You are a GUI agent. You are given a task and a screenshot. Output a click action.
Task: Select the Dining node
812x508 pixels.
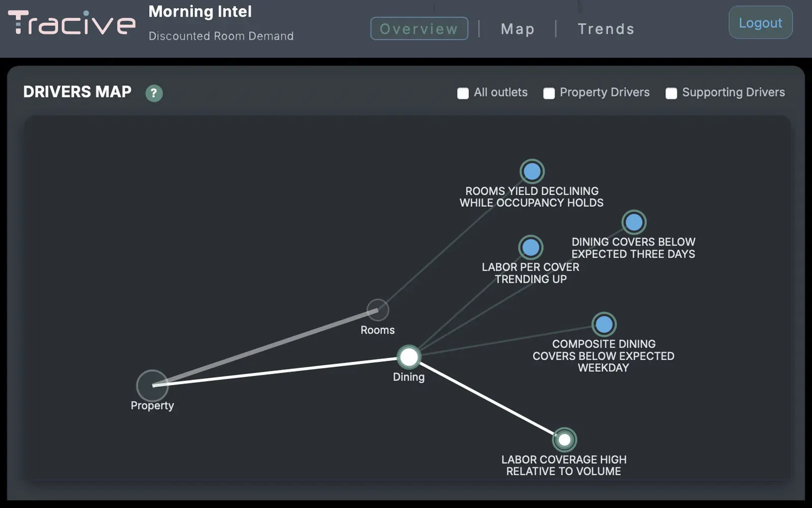pos(409,357)
